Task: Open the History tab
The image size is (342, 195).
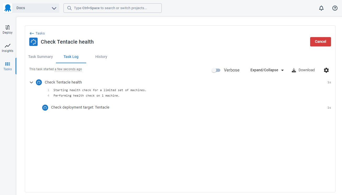Action: (x=101, y=57)
